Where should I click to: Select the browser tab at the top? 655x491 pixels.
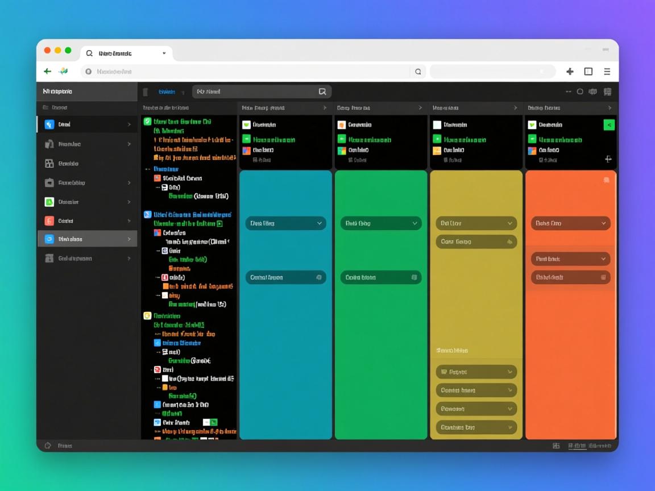126,53
